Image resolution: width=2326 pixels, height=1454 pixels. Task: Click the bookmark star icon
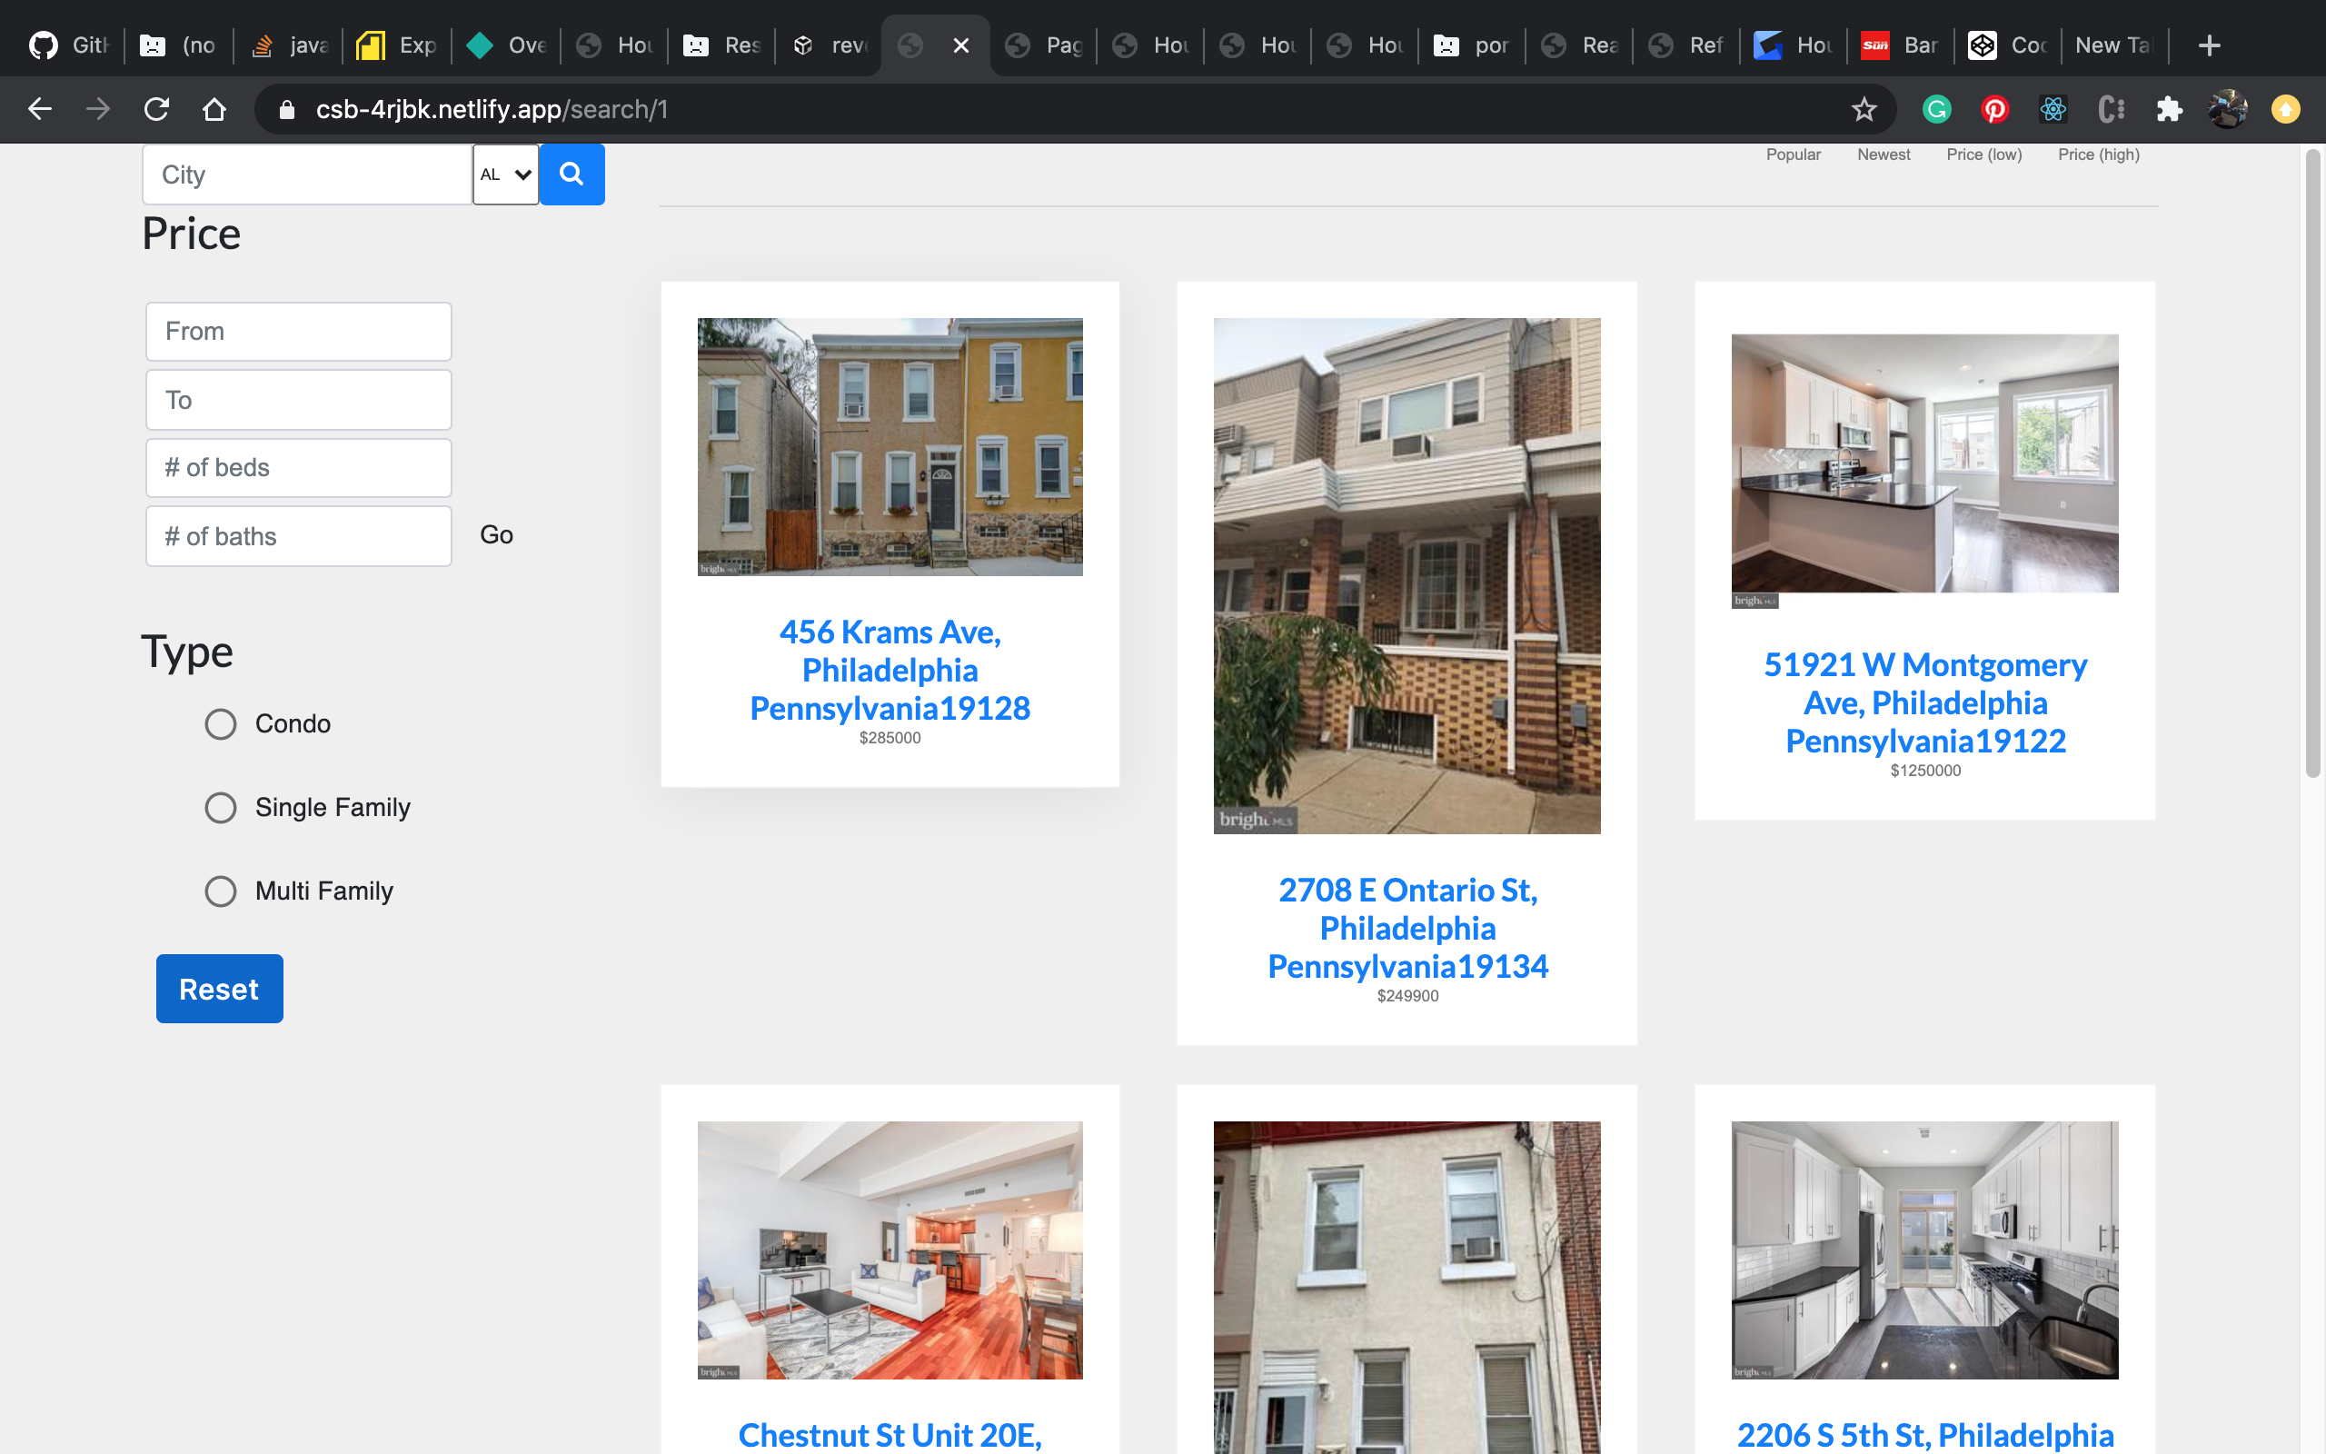1864,109
